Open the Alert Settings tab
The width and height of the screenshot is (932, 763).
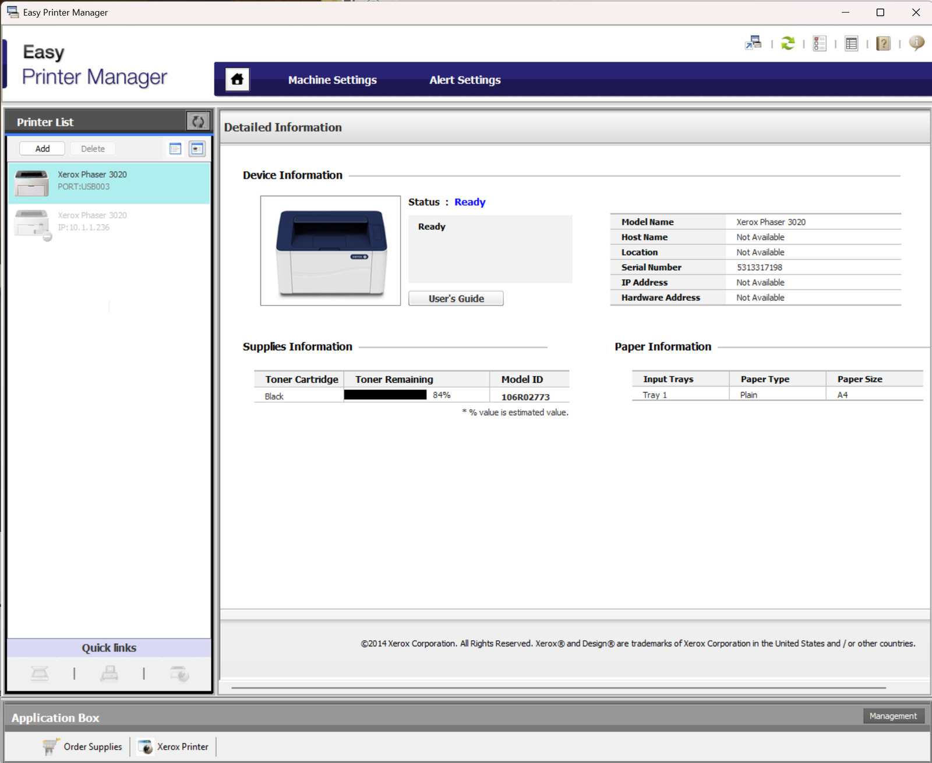coord(465,80)
